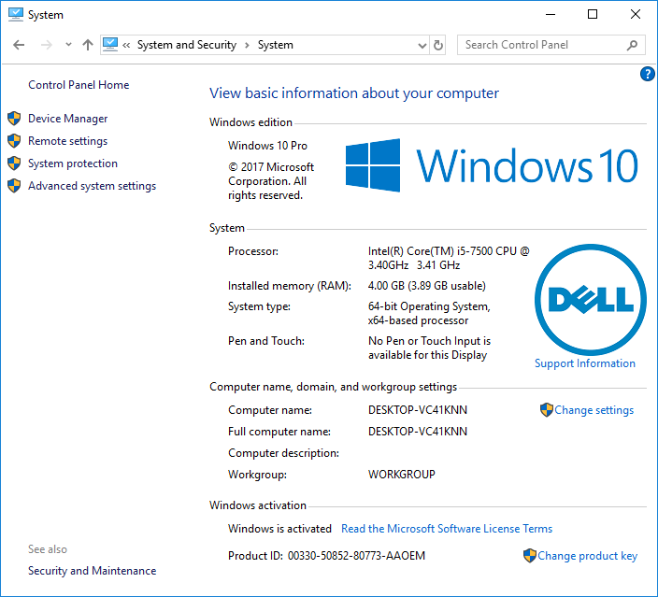The width and height of the screenshot is (658, 597).
Task: Open address bar history dropdown arrow
Action: click(422, 45)
